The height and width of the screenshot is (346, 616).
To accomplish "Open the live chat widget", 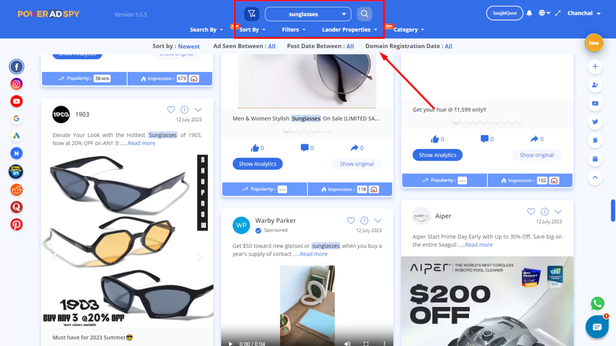I will (597, 327).
